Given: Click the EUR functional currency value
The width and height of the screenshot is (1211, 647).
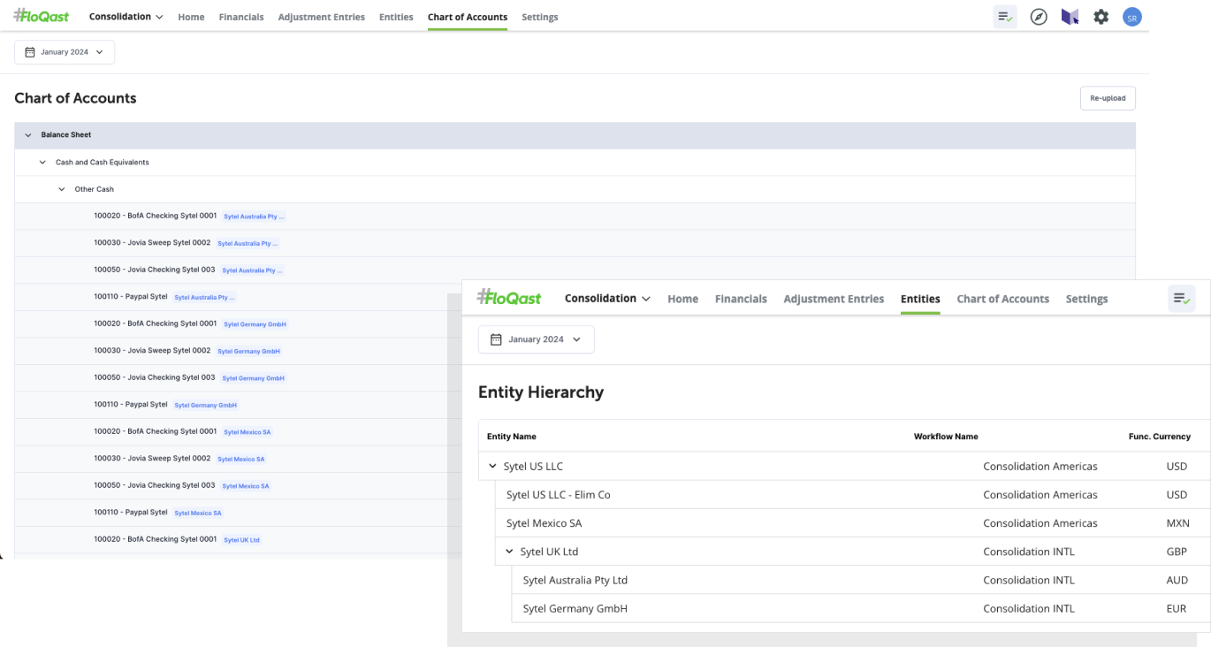Looking at the screenshot, I should [x=1177, y=608].
